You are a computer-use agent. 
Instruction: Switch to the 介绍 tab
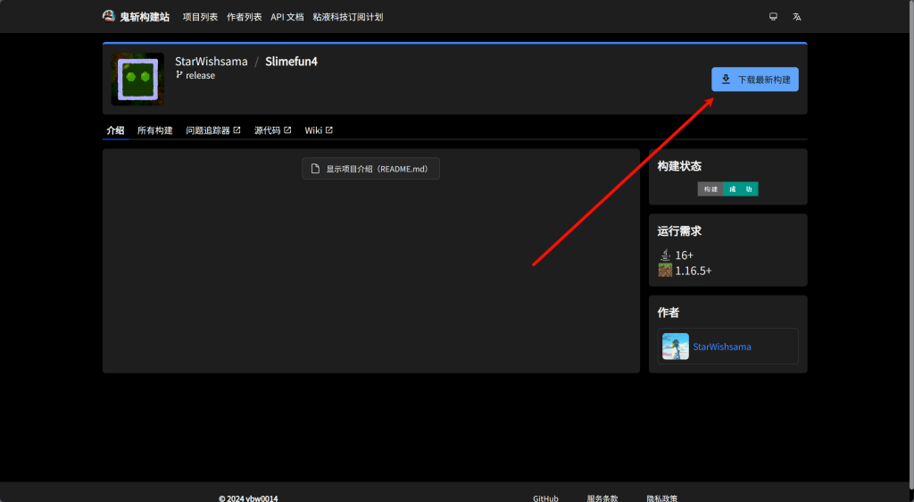(115, 130)
